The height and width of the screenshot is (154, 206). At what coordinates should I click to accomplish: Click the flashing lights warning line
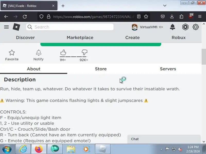coord(74,100)
